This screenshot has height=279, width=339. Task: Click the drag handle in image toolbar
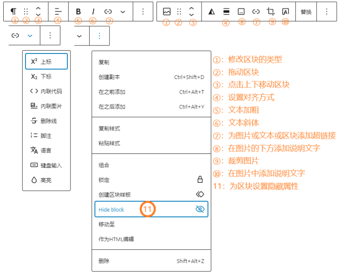click(x=179, y=12)
